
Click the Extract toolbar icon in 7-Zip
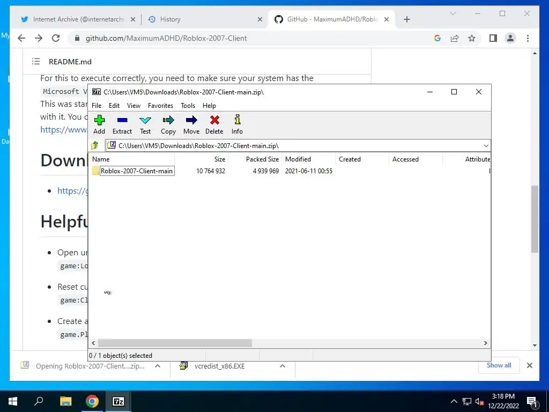pyautogui.click(x=122, y=121)
